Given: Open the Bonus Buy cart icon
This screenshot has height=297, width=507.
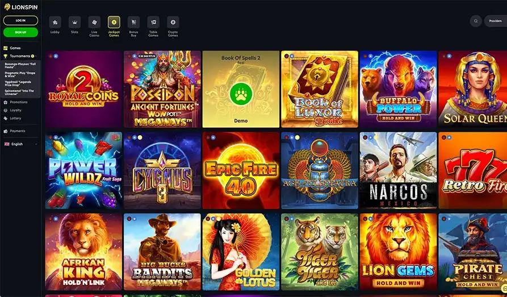Looking at the screenshot, I should point(133,22).
